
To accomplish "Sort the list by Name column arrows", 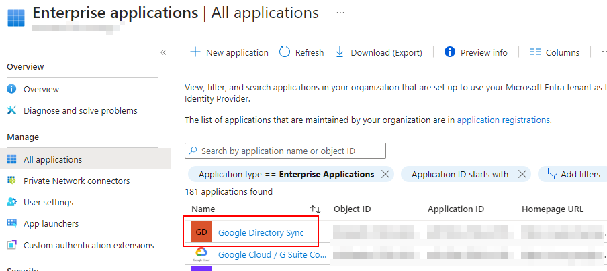I will 315,209.
